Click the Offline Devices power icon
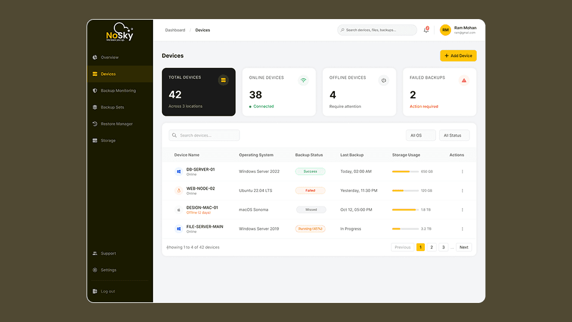Screen dimensions: 572x322 click(384, 80)
